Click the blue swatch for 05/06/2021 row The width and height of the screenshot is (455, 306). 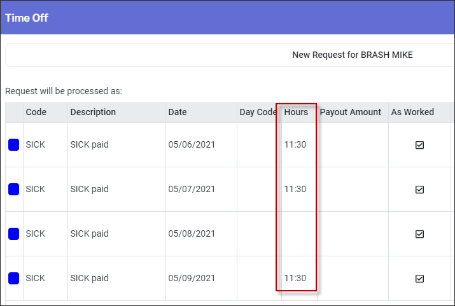click(13, 145)
